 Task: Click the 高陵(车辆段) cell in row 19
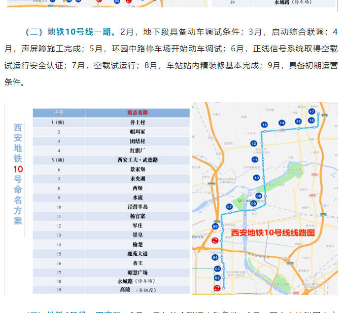click(x=138, y=290)
